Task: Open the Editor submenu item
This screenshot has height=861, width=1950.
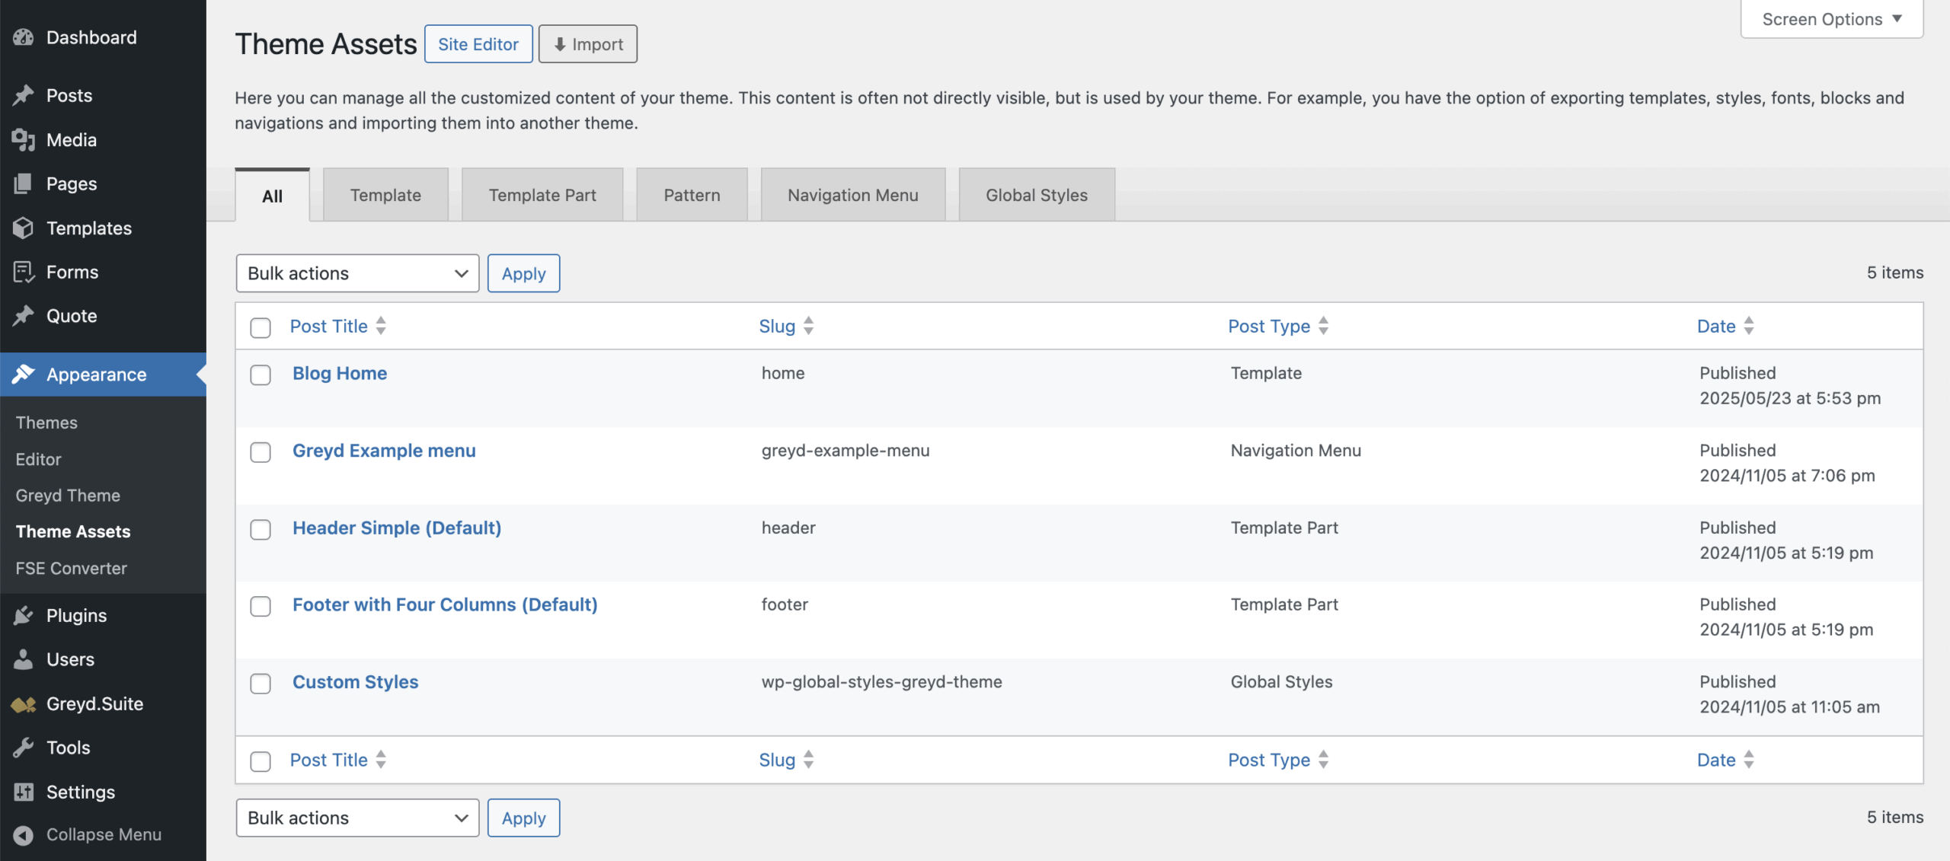Action: [38, 459]
